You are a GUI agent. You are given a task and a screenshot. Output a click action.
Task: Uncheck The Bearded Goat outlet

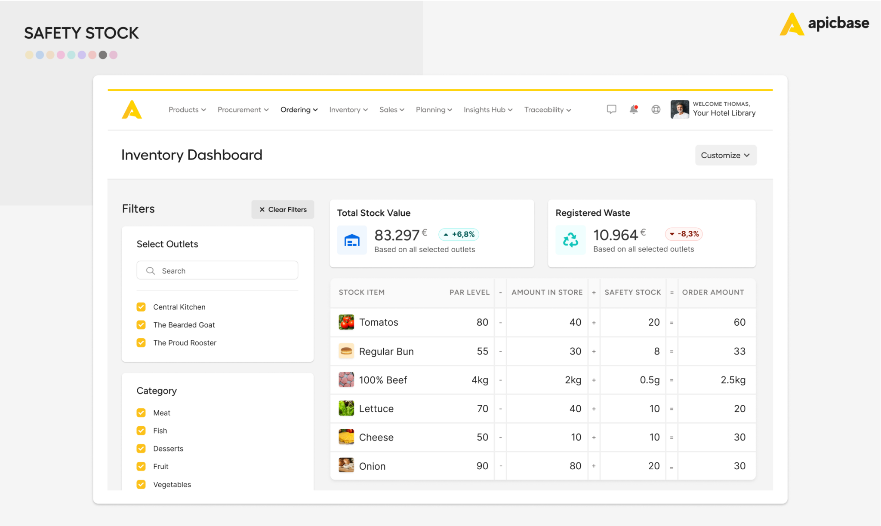click(x=141, y=325)
